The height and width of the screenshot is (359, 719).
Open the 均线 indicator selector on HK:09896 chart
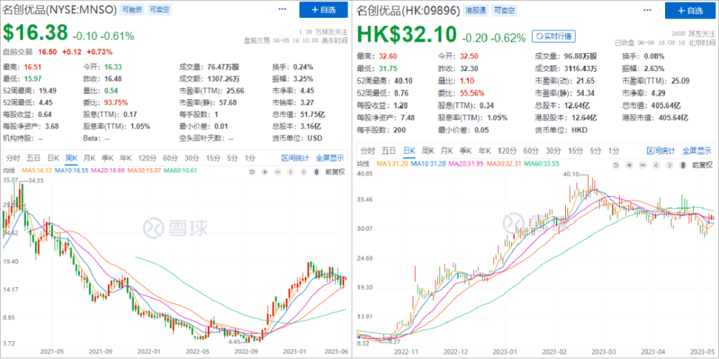coord(363,164)
